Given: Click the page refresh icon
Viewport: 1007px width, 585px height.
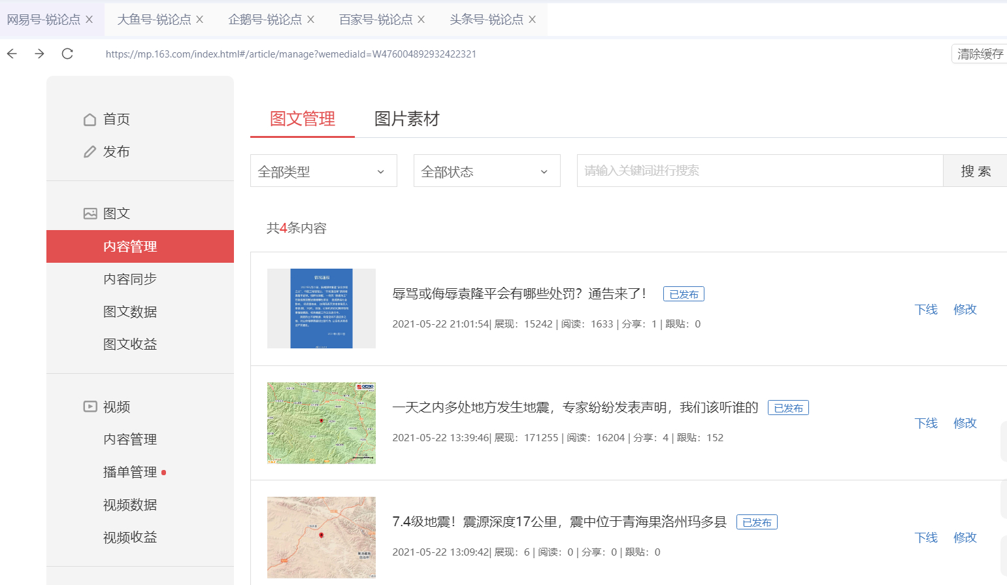Looking at the screenshot, I should (x=67, y=54).
